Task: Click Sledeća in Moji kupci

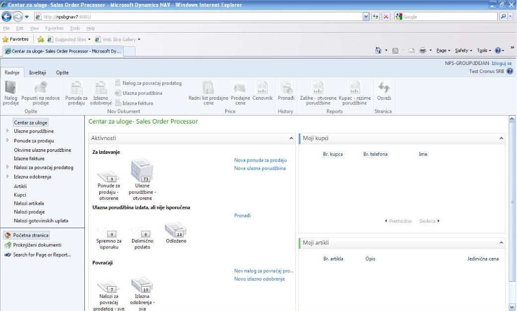Action: [x=429, y=221]
